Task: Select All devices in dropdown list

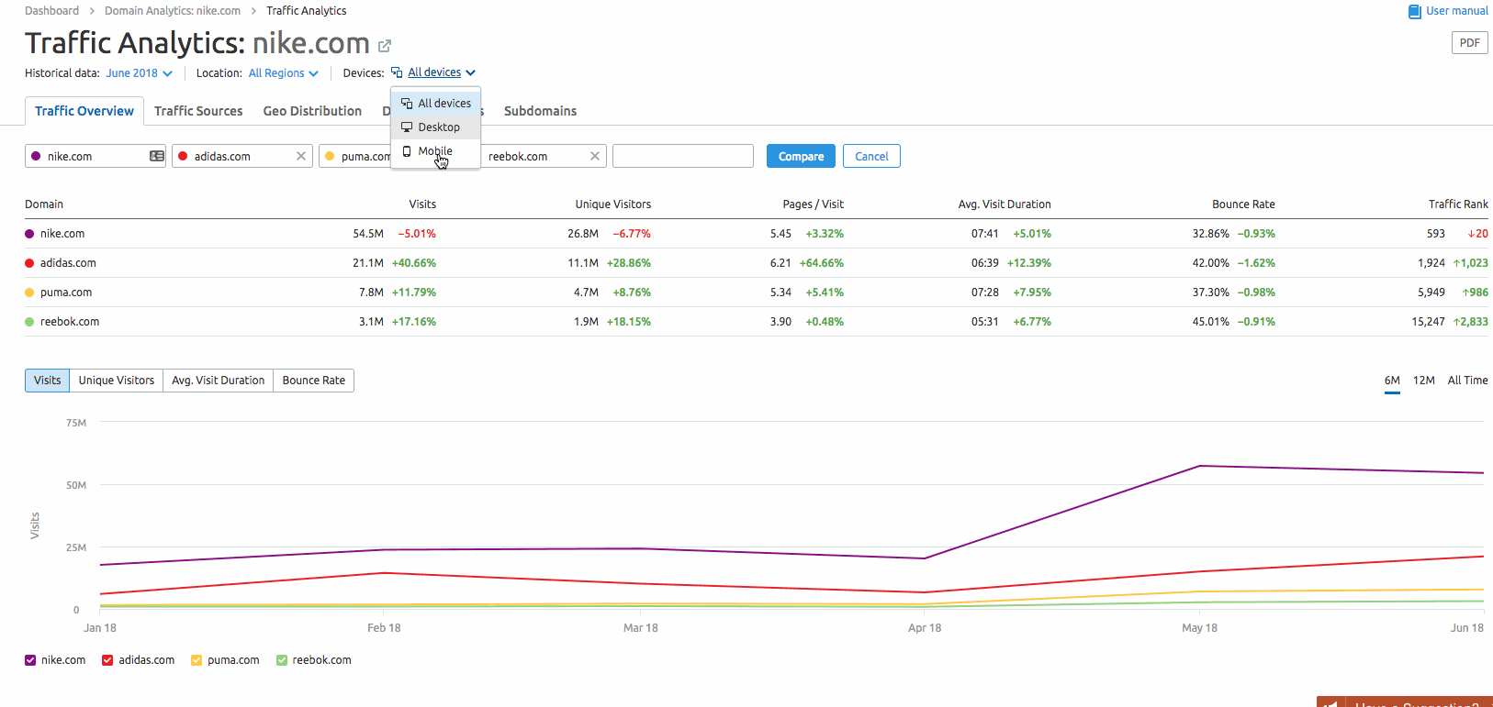Action: point(443,104)
